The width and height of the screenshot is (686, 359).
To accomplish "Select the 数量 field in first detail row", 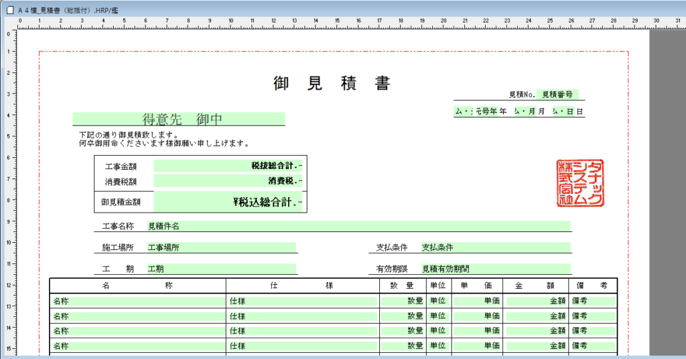I will 402,301.
